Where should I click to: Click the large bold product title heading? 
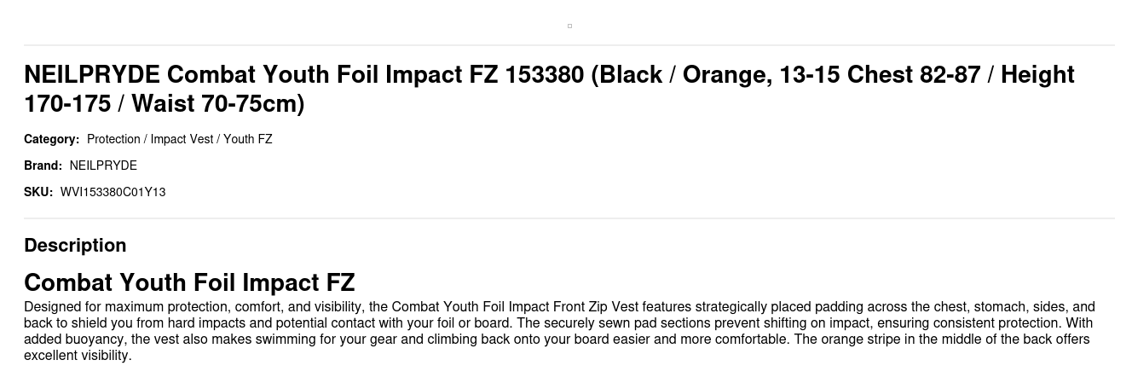[x=549, y=89]
